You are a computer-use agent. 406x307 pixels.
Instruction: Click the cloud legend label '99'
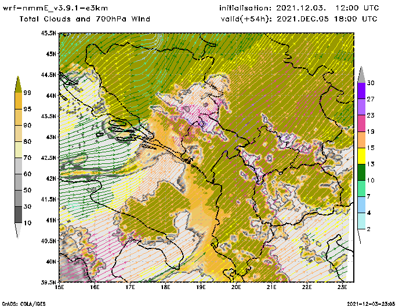27,93
